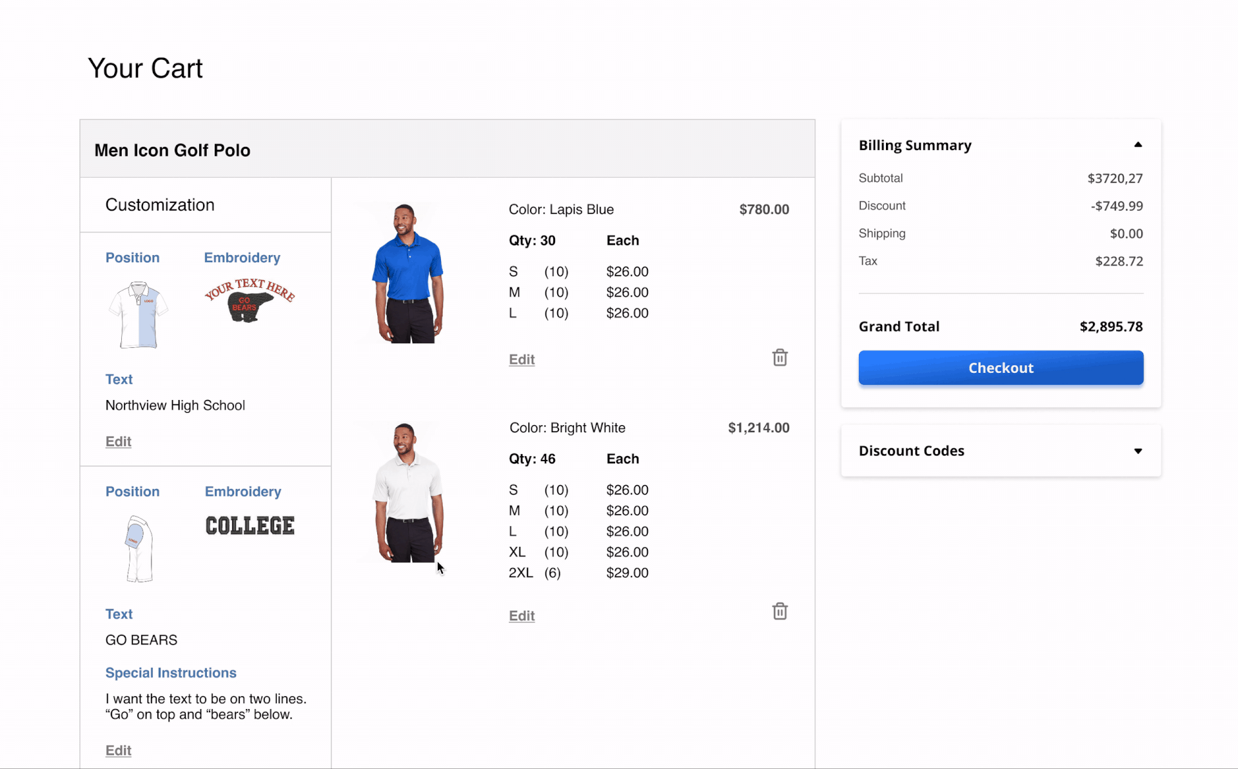Delete the Lapis Blue polo item
The width and height of the screenshot is (1238, 769).
[x=780, y=357]
